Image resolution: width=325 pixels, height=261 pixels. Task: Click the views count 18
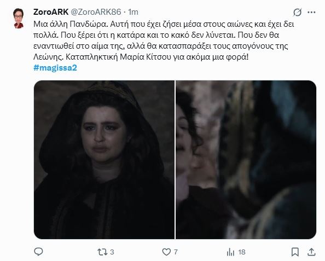pos(242,252)
